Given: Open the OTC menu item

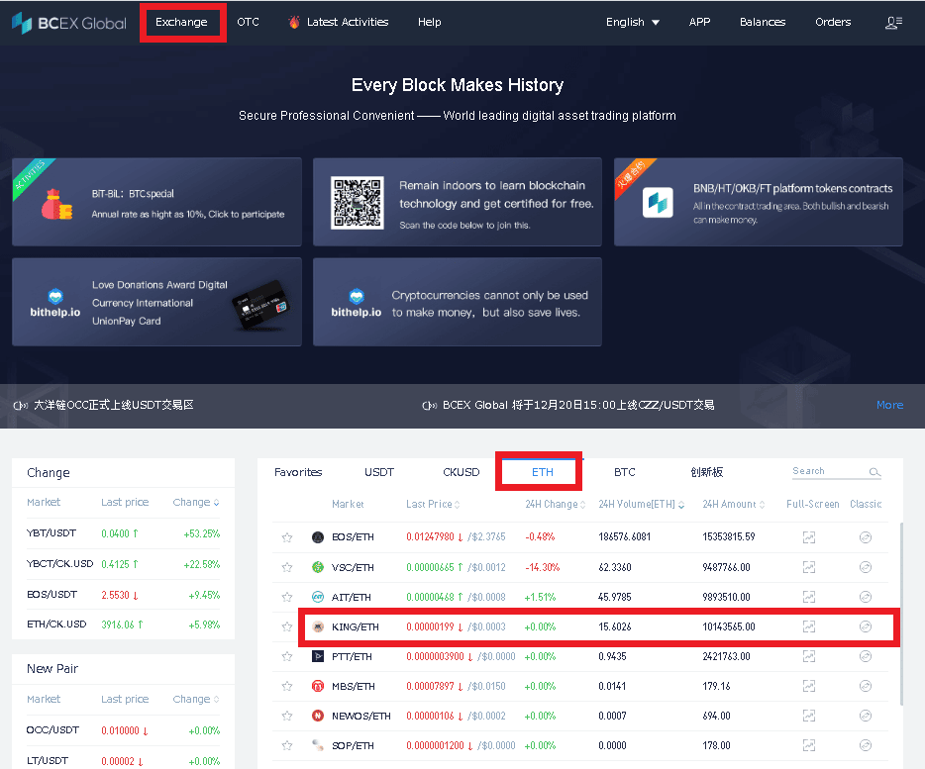Looking at the screenshot, I should [248, 23].
